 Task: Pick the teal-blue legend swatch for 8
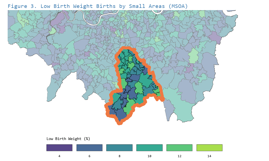click(x=119, y=148)
